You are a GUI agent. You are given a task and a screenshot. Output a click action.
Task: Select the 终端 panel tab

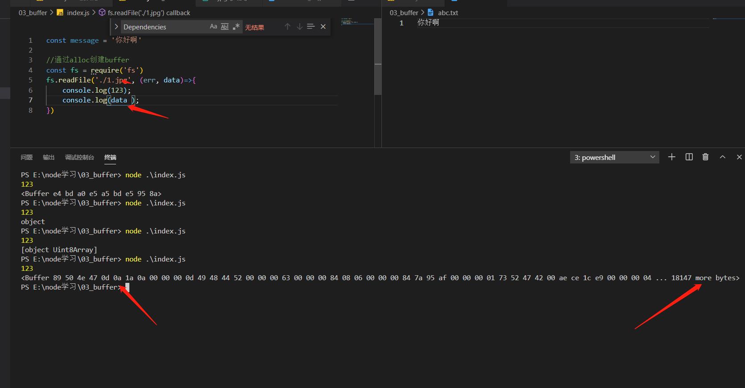(110, 157)
